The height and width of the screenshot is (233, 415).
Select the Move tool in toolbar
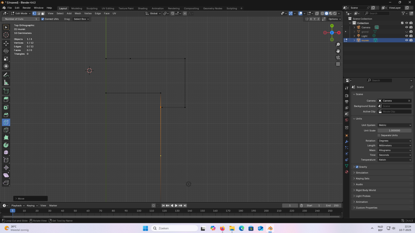(x=6, y=43)
